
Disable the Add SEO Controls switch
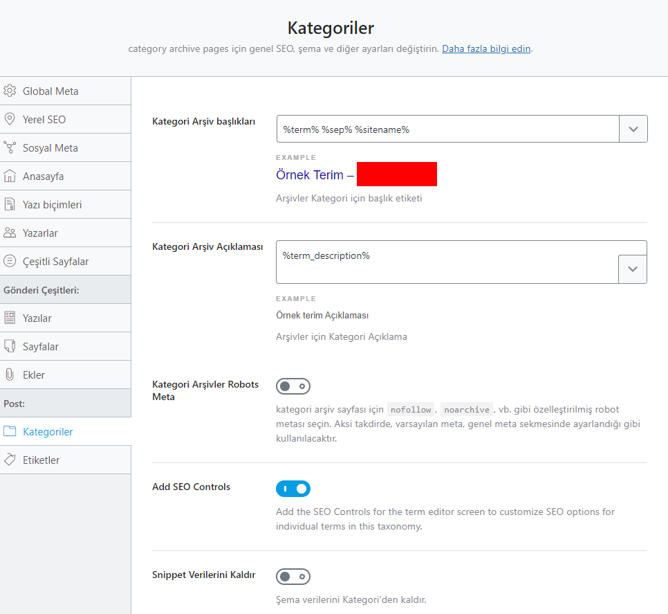coord(293,489)
